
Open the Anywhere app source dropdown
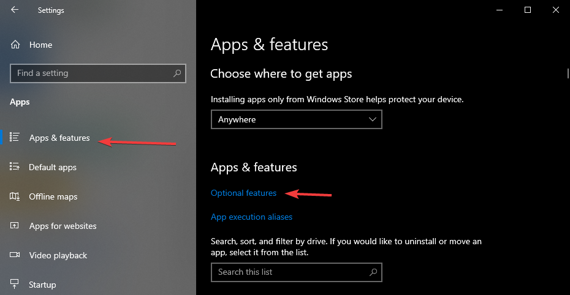pos(296,119)
